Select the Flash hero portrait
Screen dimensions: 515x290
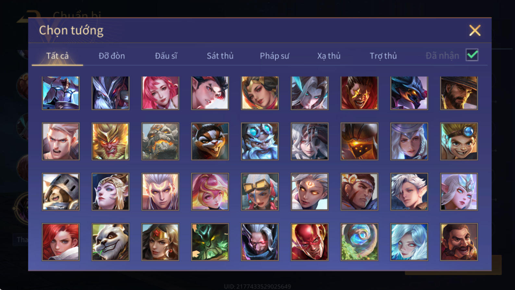pos(310,242)
